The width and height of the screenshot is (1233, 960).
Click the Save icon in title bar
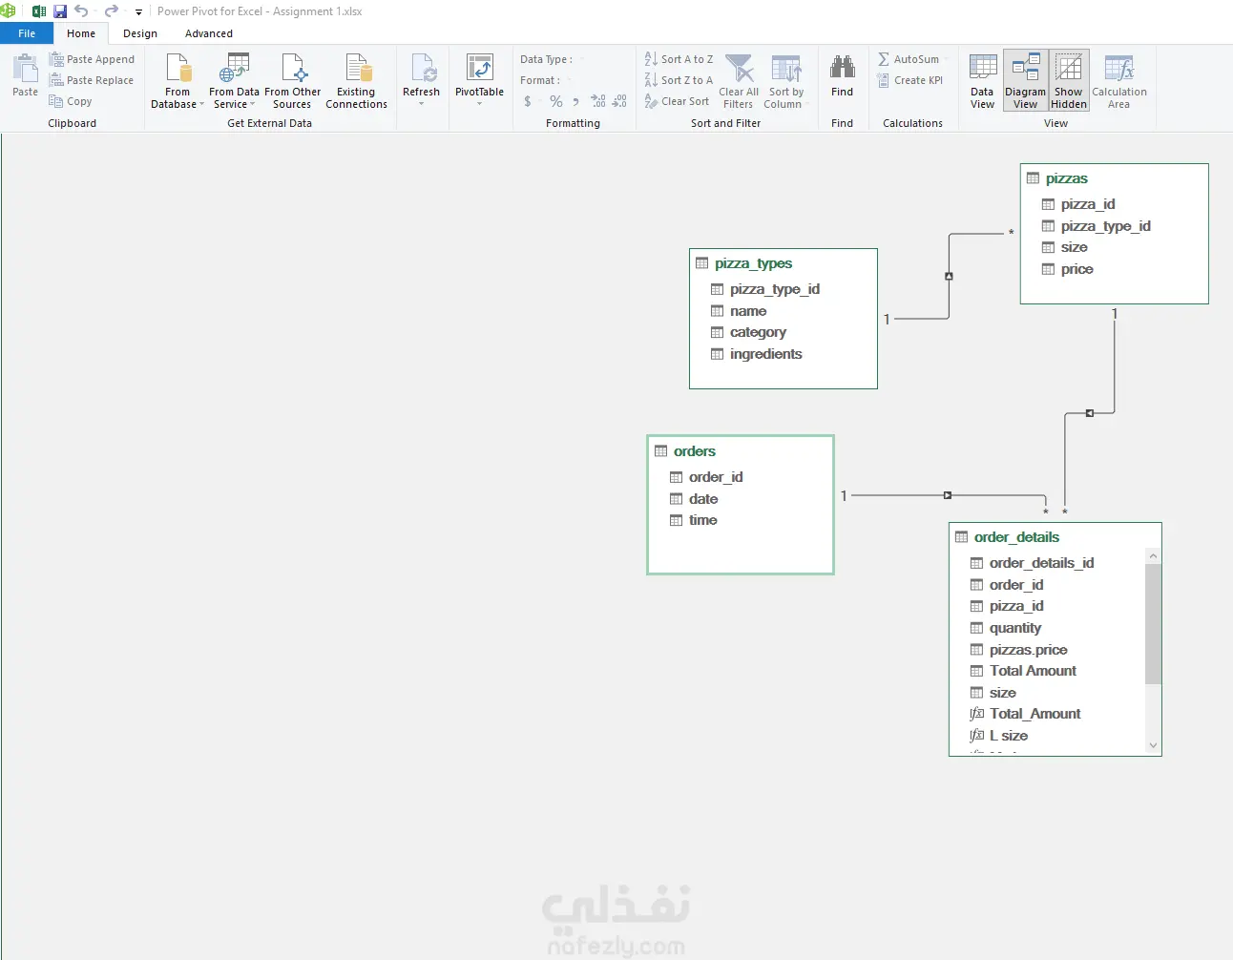60,11
